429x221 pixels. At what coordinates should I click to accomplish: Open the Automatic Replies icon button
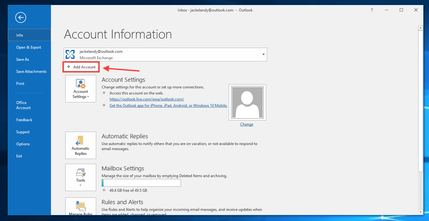click(x=81, y=145)
